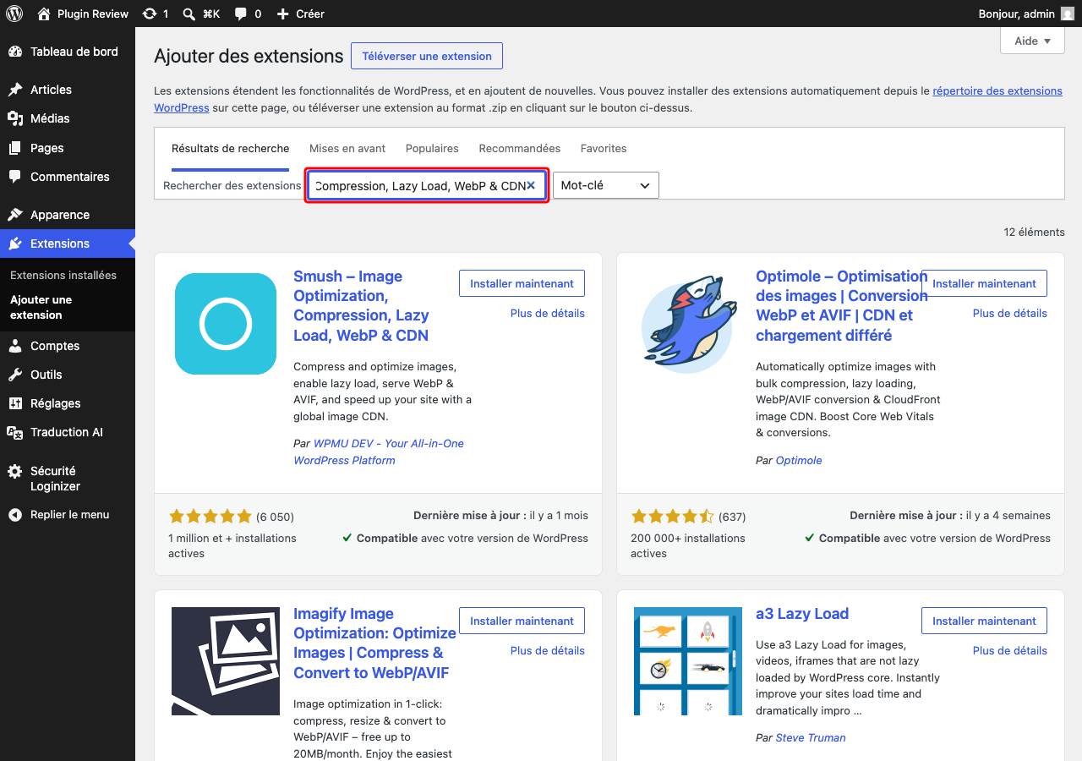1082x761 pixels.
Task: Click the Smush plugin logo
Action: click(226, 324)
